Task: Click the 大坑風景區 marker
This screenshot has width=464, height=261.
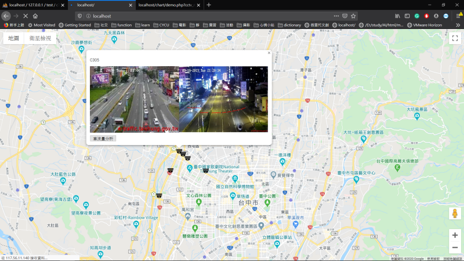Action: click(417, 116)
